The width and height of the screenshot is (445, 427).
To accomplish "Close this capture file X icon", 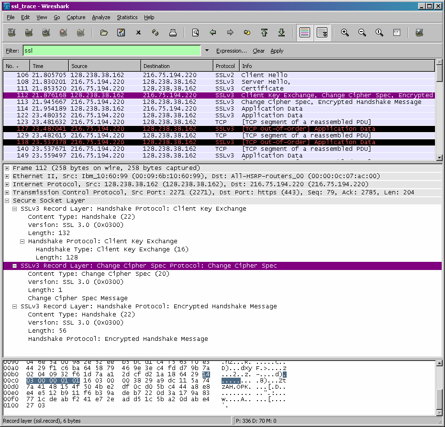I will click(x=138, y=33).
